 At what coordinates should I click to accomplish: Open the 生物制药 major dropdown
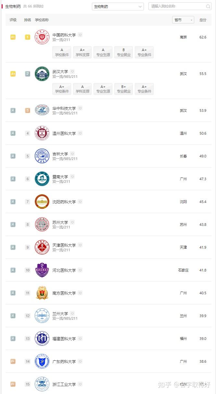click(118, 7)
